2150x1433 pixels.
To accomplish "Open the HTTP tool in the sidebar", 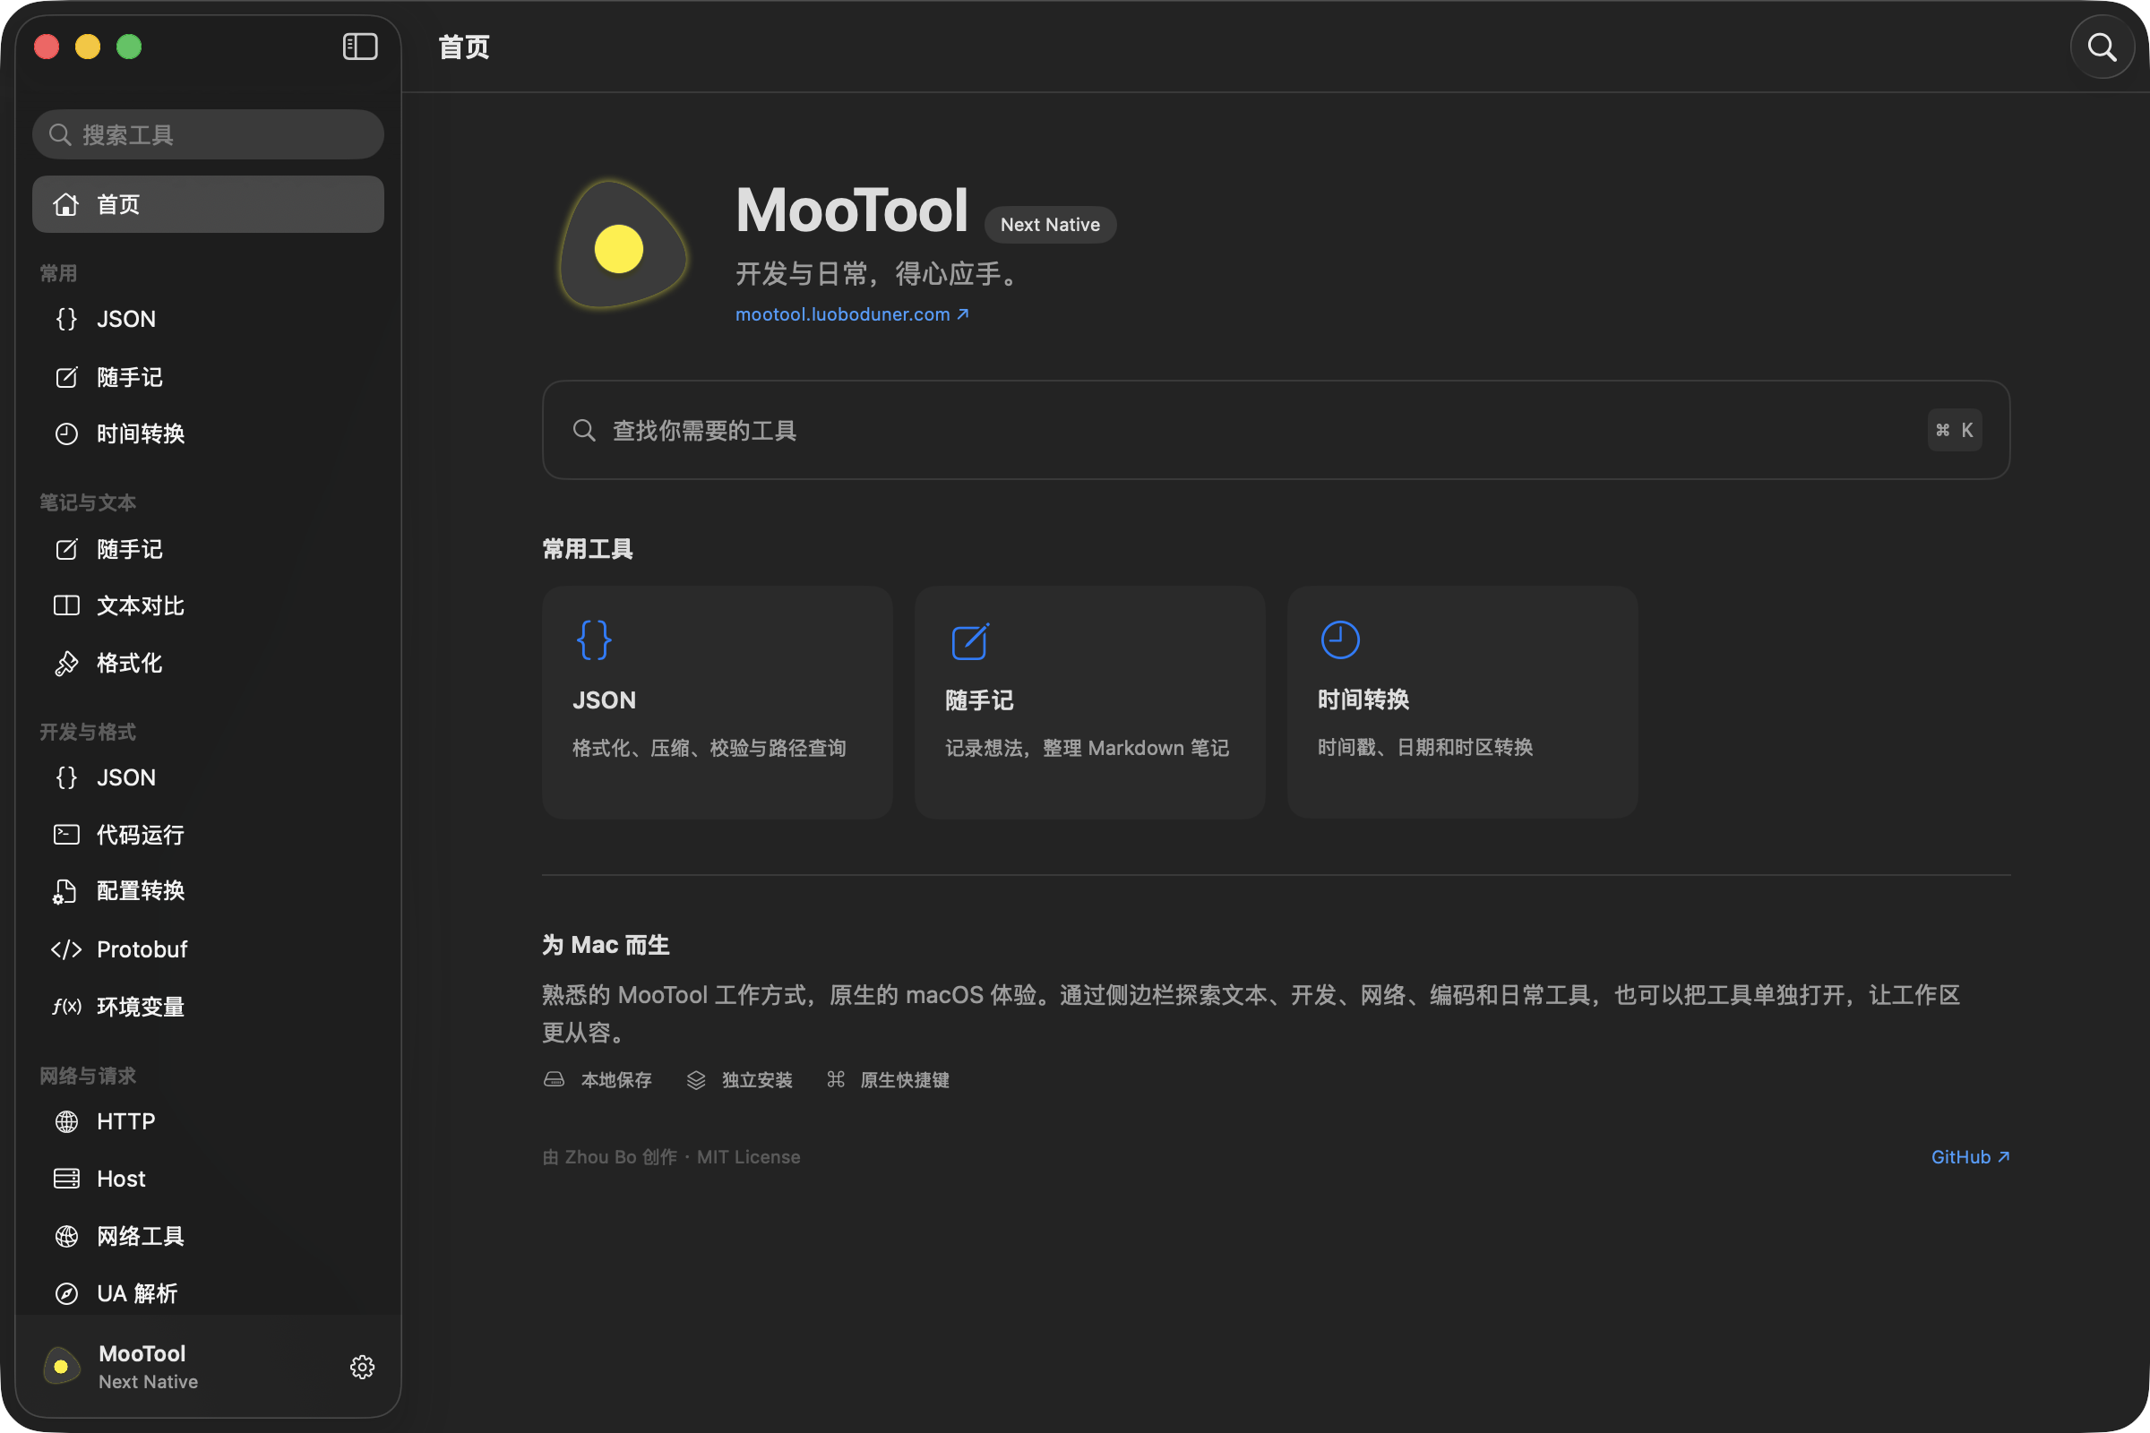I will click(209, 1121).
